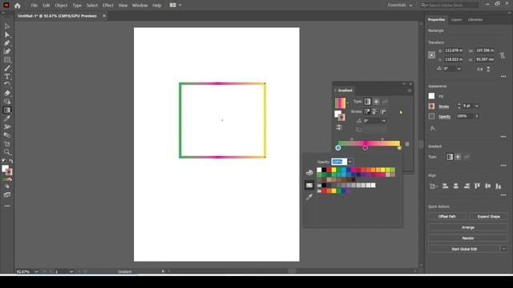Viewport: 513px width, 288px height.
Task: Select the green gradient stop on slider
Action: pyautogui.click(x=338, y=148)
